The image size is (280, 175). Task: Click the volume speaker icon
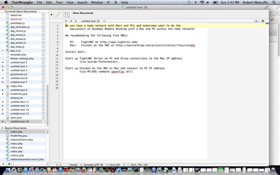tap(208, 2)
